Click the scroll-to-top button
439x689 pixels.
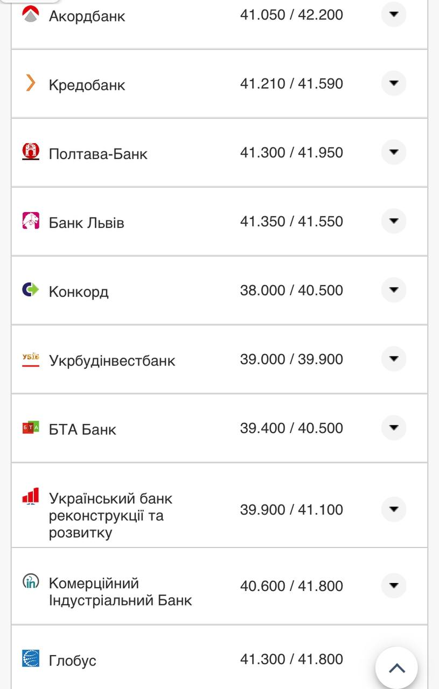[x=397, y=667]
